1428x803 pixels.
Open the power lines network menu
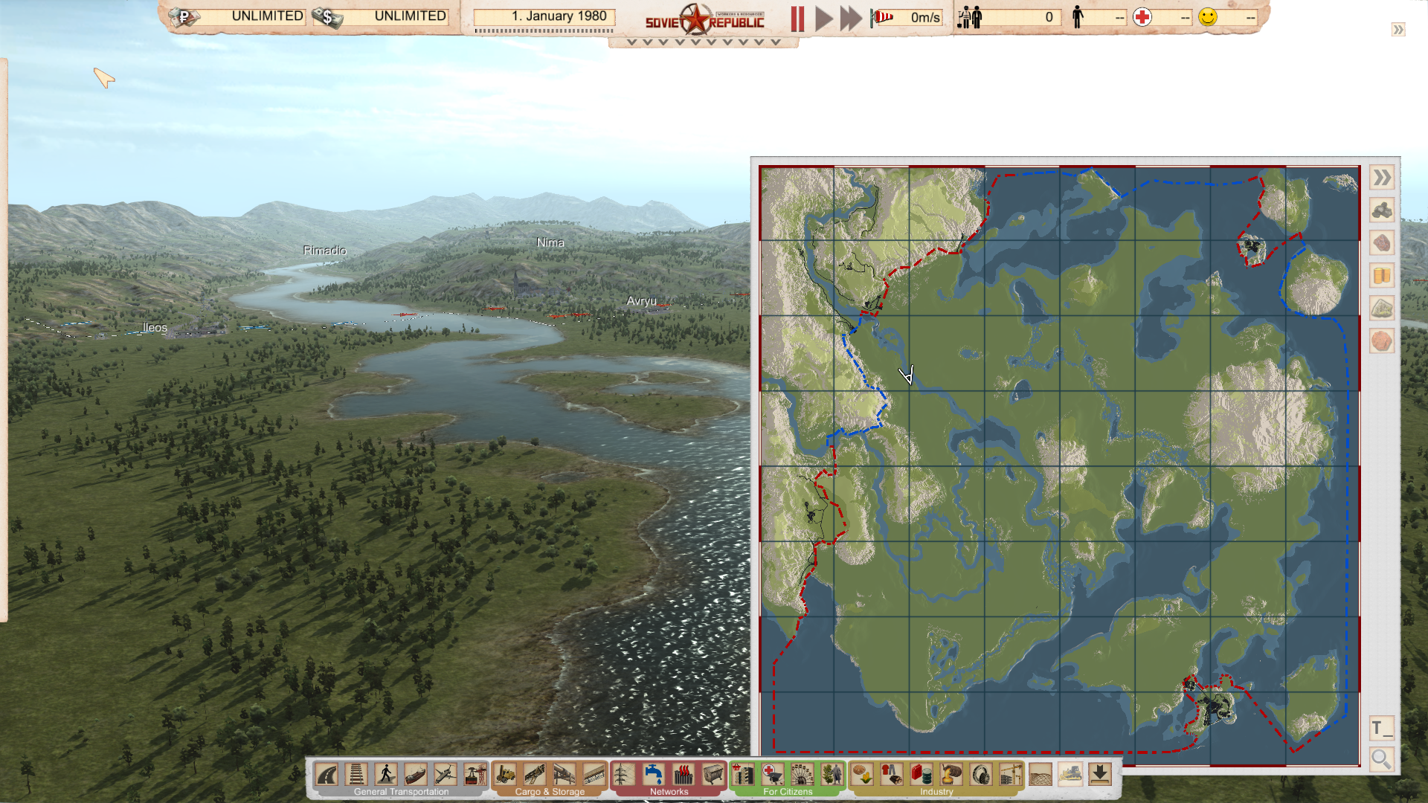point(623,775)
